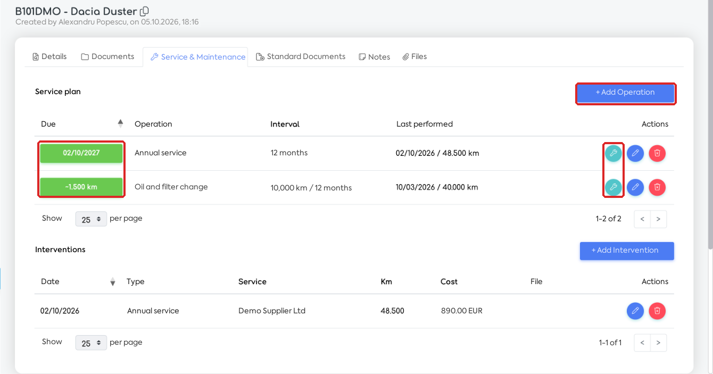The width and height of the screenshot is (713, 374).
Task: Click the + Add Operation button
Action: (626, 93)
